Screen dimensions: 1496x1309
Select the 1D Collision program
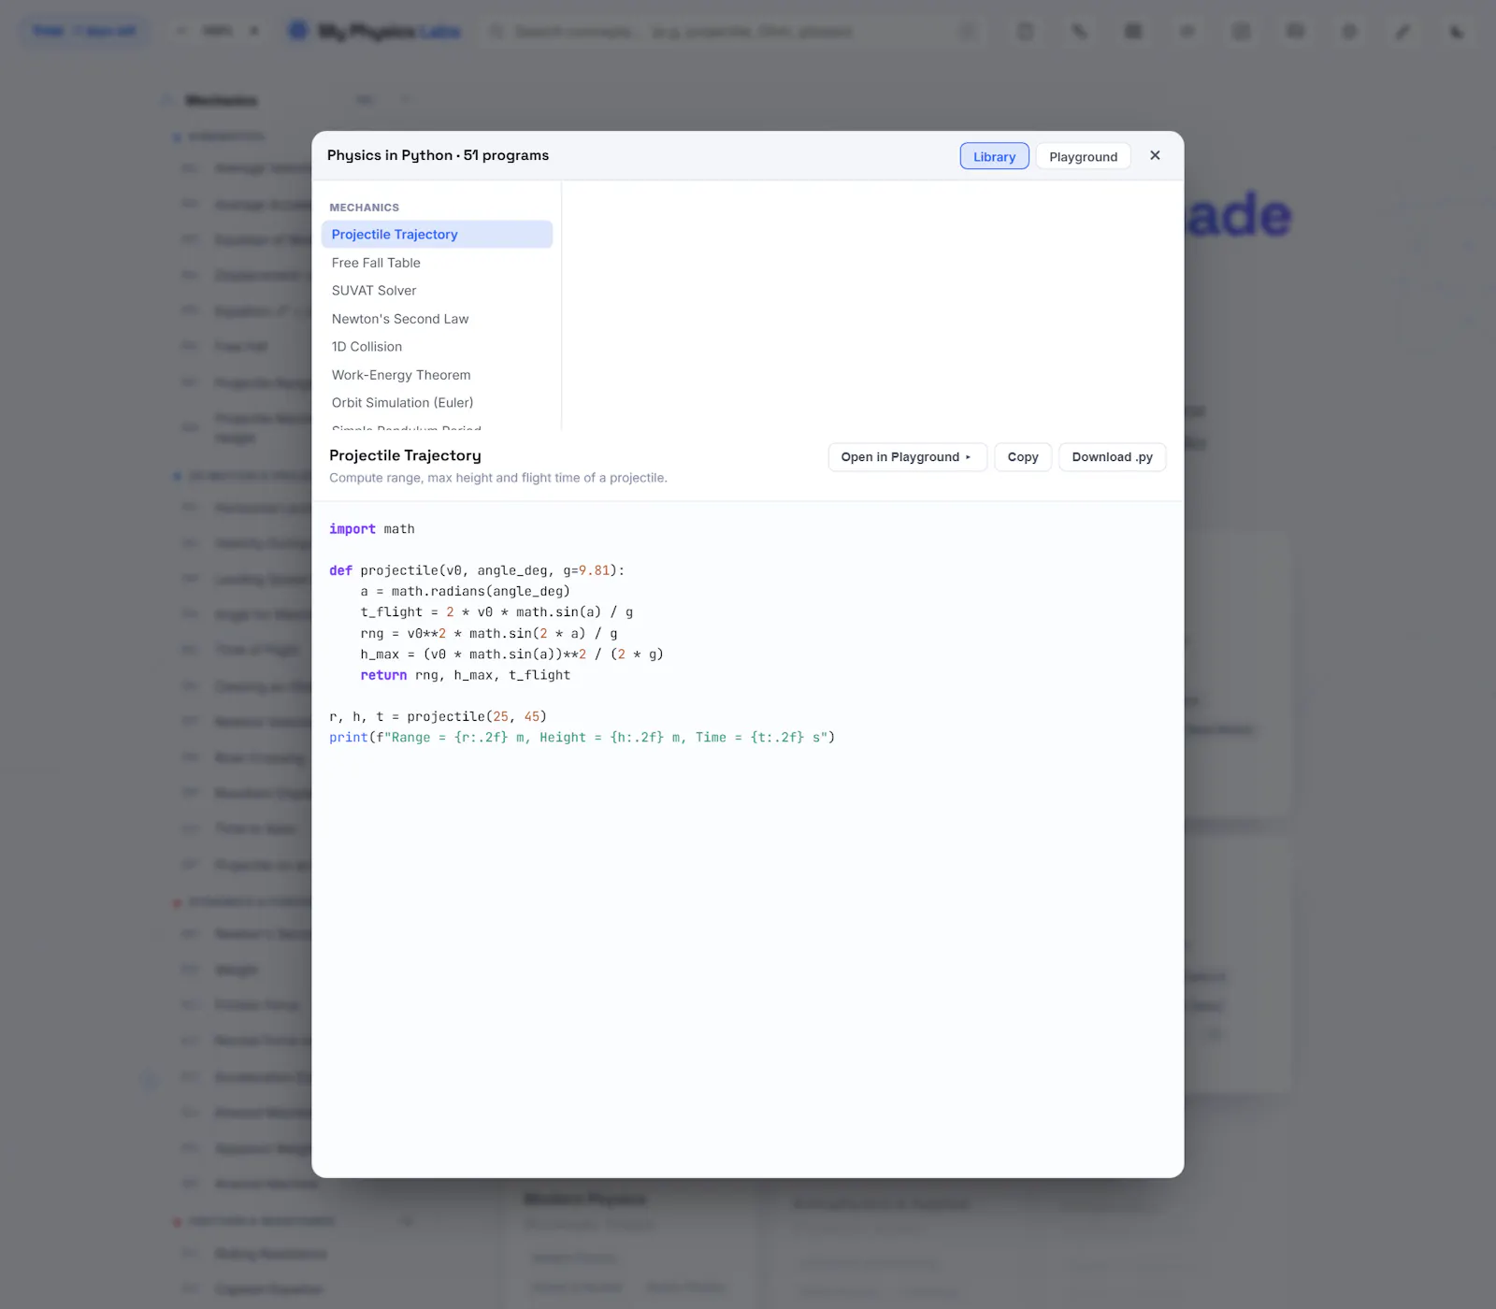click(x=437, y=347)
